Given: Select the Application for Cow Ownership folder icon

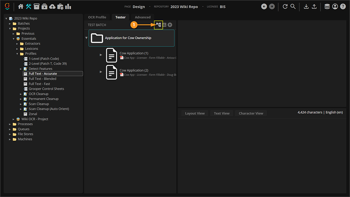Looking at the screenshot, I should pyautogui.click(x=97, y=38).
